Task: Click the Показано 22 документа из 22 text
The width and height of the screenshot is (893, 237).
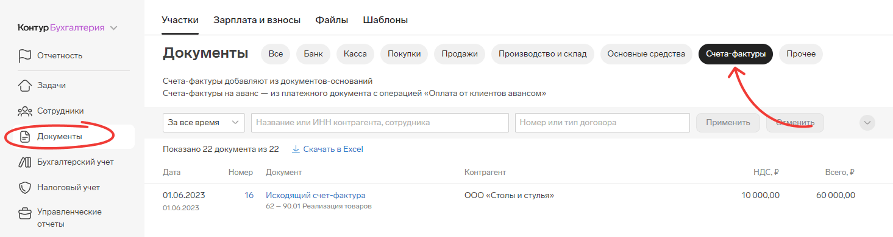Action: [x=221, y=149]
